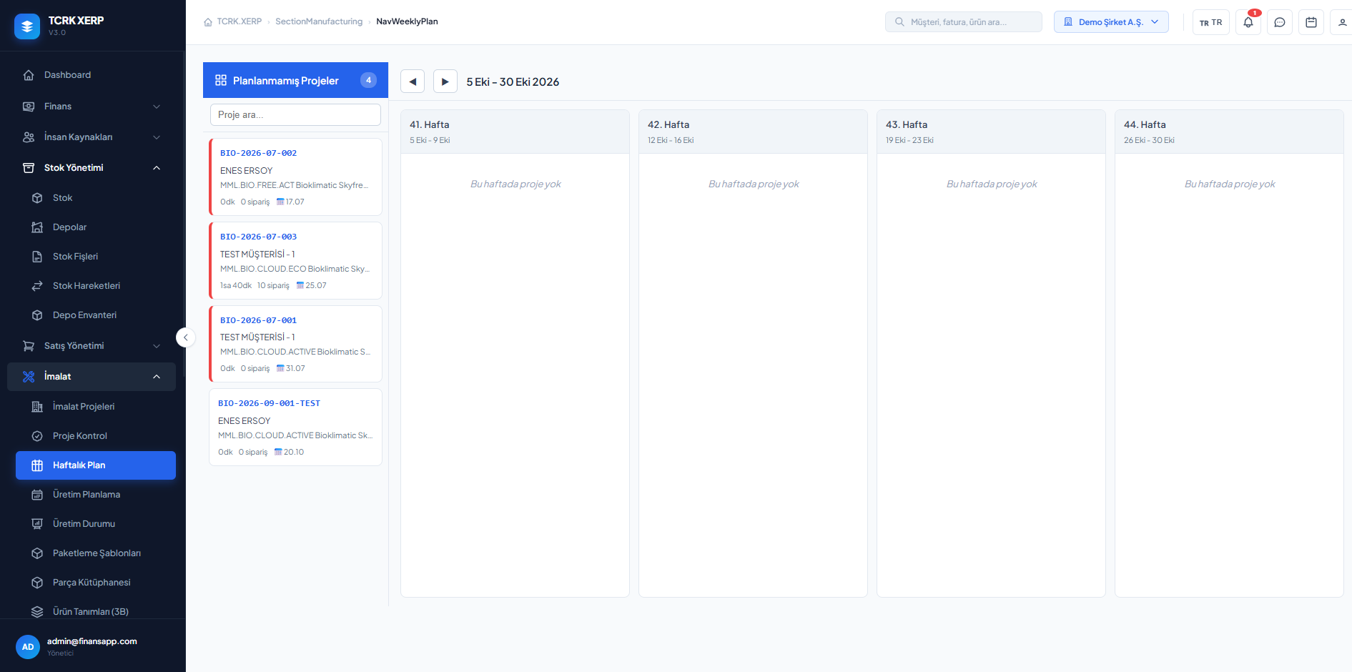Click the Proje Kontrol checkmark icon
Viewport: 1352px width, 672px height.
click(x=37, y=436)
